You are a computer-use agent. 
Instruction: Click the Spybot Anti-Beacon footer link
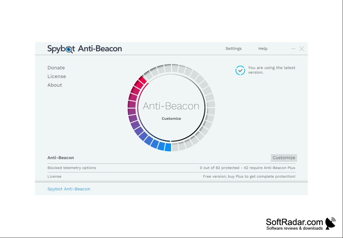click(x=69, y=189)
